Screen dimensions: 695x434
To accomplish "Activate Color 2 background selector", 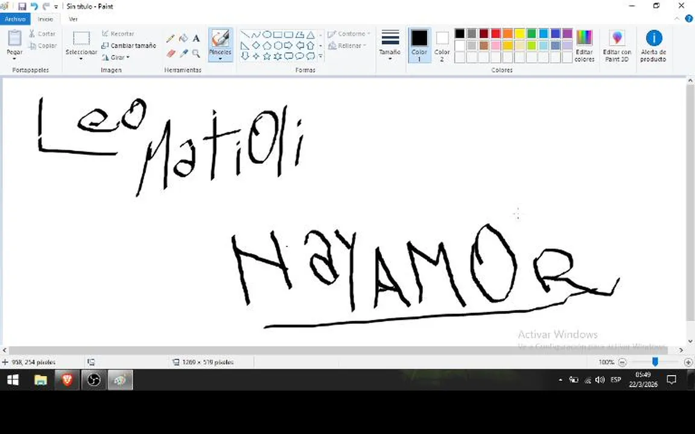I will click(442, 45).
